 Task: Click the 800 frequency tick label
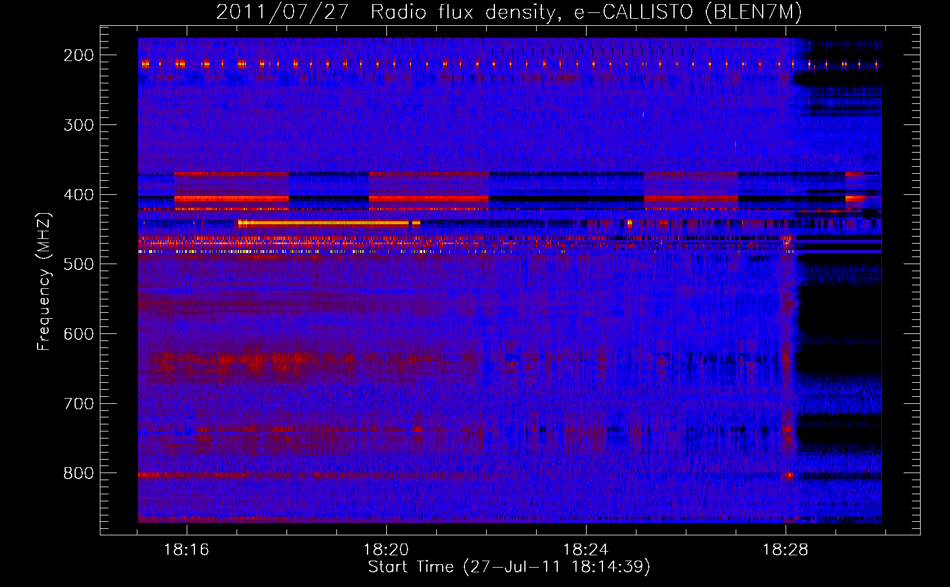[x=78, y=473]
